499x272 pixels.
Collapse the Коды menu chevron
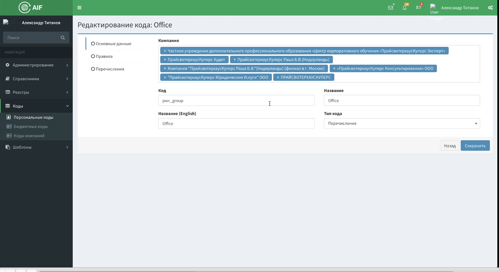tap(67, 106)
